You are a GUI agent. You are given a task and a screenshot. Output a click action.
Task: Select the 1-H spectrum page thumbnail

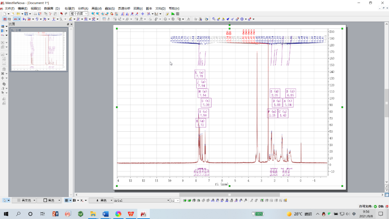38,51
